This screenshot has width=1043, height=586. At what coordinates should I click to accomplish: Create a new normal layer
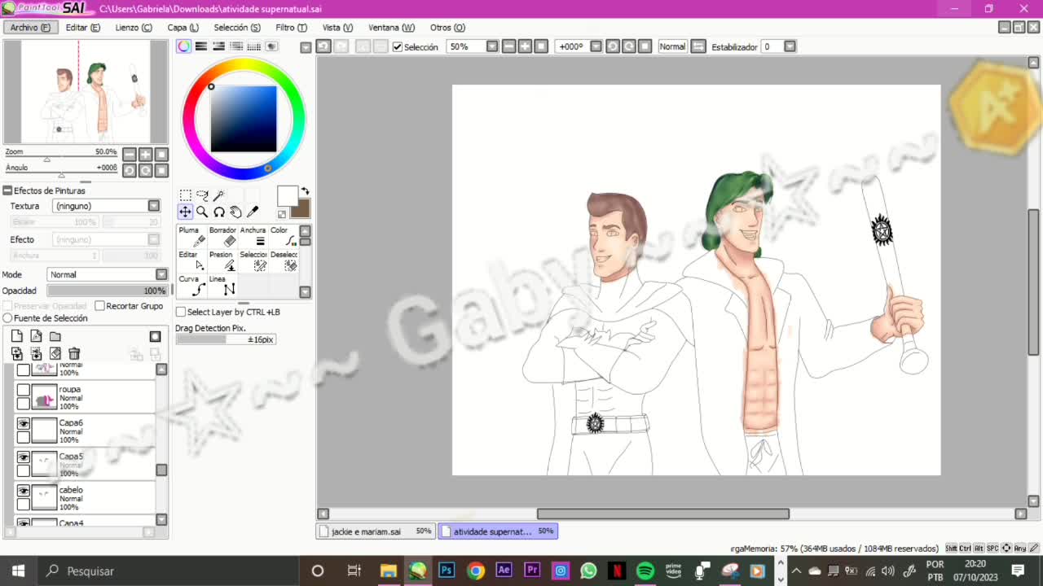[16, 336]
